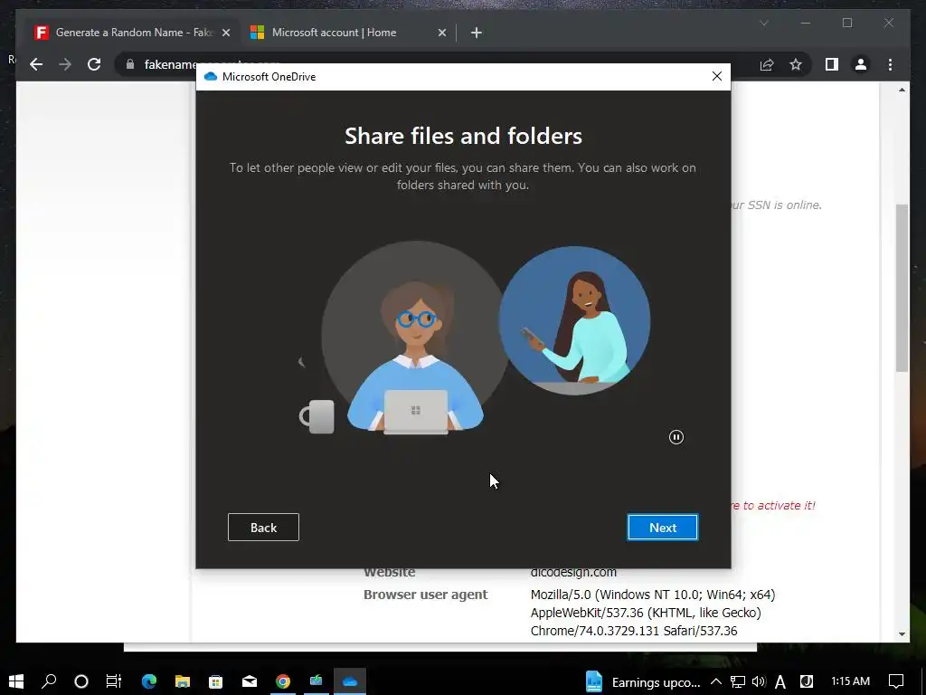Viewport: 926px width, 695px height.
Task: Click the dicodesign.com website value
Action: pyautogui.click(x=573, y=572)
